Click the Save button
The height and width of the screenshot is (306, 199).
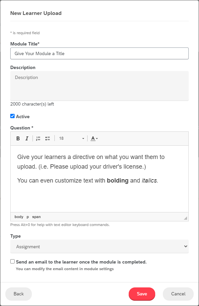point(142,294)
